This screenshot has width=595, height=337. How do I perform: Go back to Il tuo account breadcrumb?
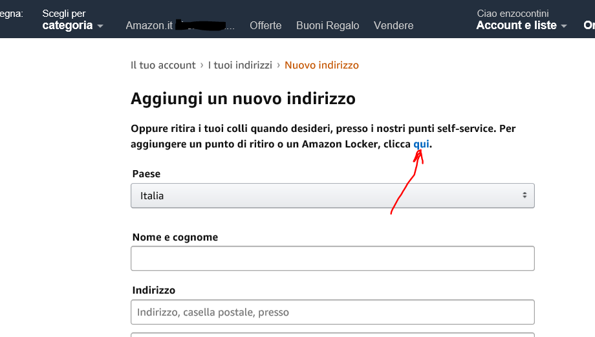coord(163,65)
